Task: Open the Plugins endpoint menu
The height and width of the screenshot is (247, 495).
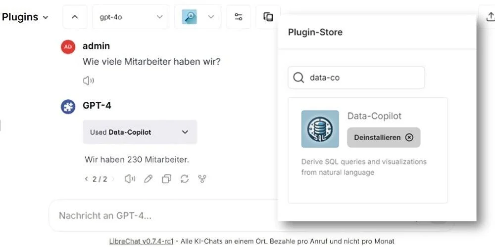Action: pos(25,17)
